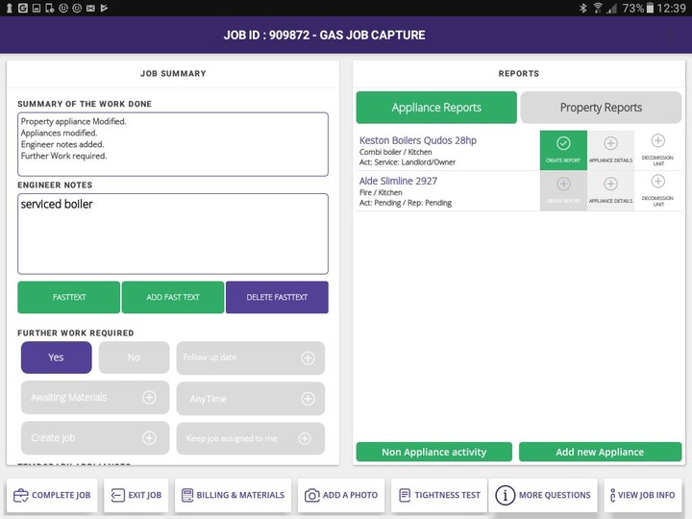Open Keep job assigned to me selector
The image size is (692, 519).
pos(251,438)
